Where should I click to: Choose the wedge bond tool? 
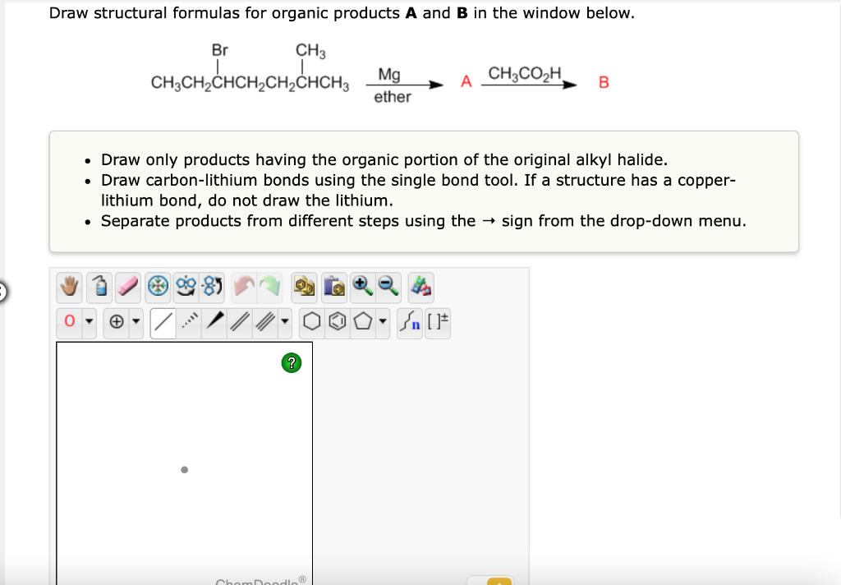point(214,322)
